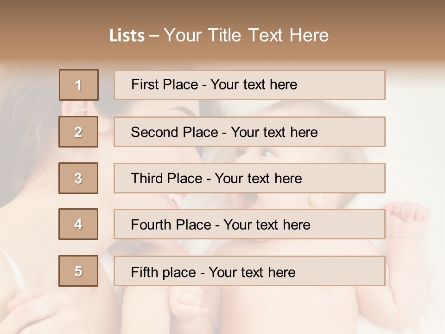
Task: Click the words 'Fourth Place'
Action: pos(171,225)
